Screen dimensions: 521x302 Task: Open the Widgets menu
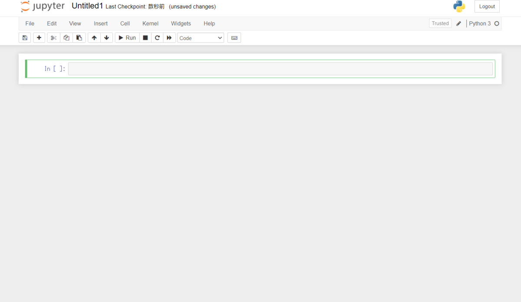[181, 23]
